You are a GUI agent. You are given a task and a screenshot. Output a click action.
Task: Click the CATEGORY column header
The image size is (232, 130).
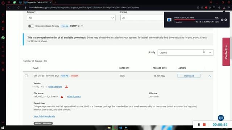124,68
